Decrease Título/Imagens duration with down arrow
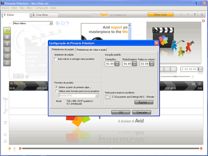This screenshot has width=208, height=156. pyautogui.click(x=135, y=65)
